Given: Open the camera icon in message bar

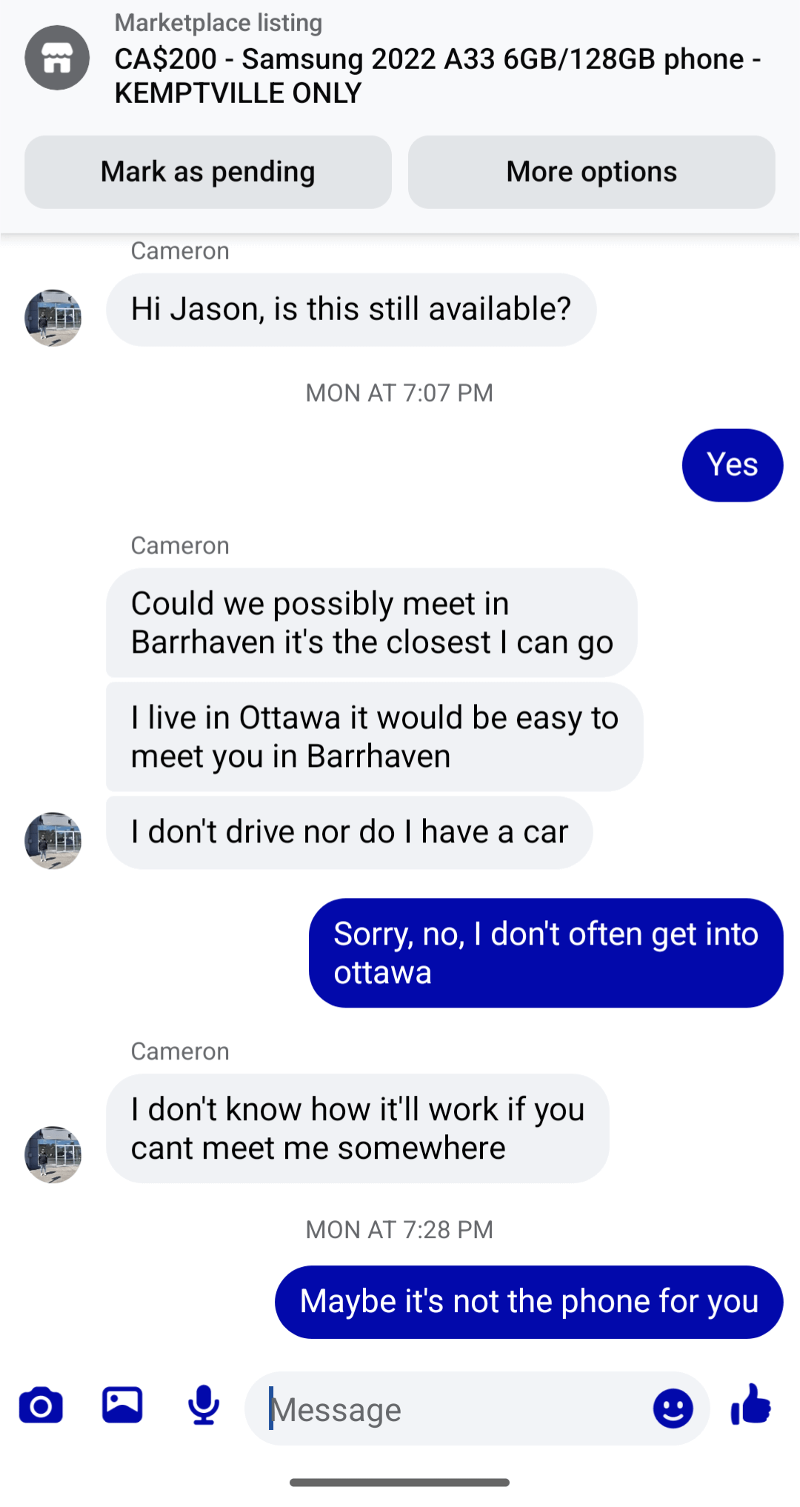Looking at the screenshot, I should click(41, 1405).
